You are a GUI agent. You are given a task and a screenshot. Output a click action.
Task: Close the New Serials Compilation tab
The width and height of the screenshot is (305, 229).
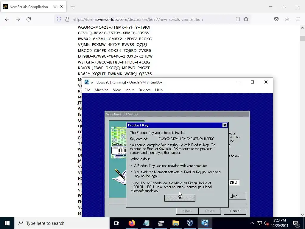point(62,7)
